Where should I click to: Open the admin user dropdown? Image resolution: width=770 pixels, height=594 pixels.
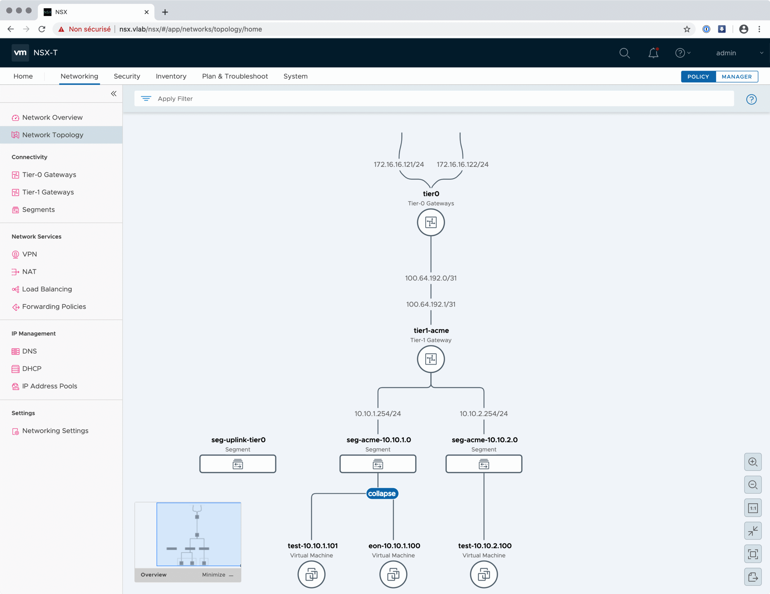point(739,53)
